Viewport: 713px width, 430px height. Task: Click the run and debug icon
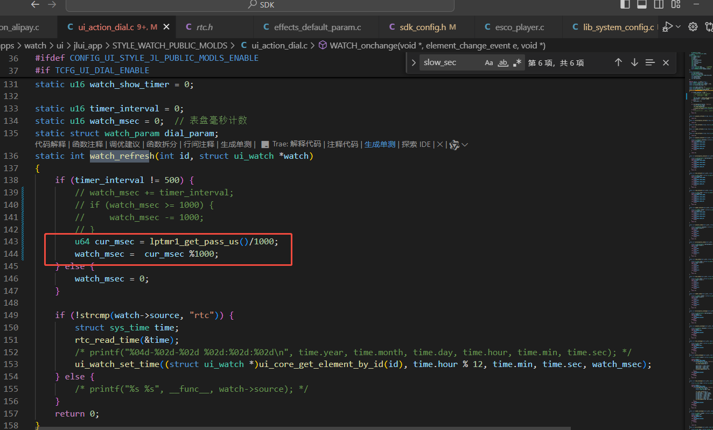(x=668, y=26)
